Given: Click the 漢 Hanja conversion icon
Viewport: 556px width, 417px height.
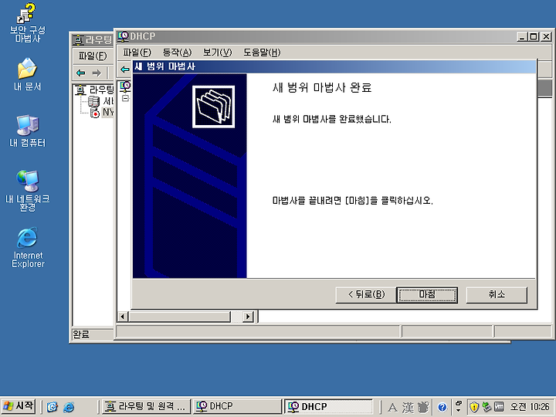Looking at the screenshot, I should tap(408, 408).
